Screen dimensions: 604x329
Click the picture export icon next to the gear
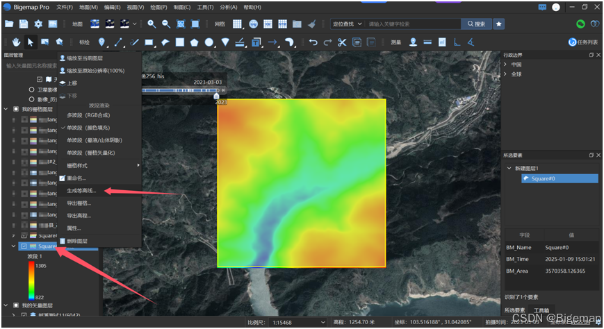53,24
